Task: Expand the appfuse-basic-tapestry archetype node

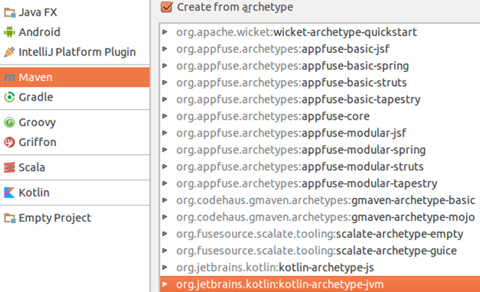Action: (x=164, y=100)
